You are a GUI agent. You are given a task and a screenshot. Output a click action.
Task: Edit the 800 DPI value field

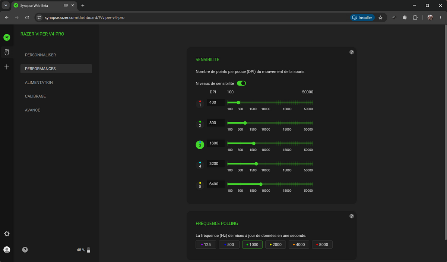point(216,122)
